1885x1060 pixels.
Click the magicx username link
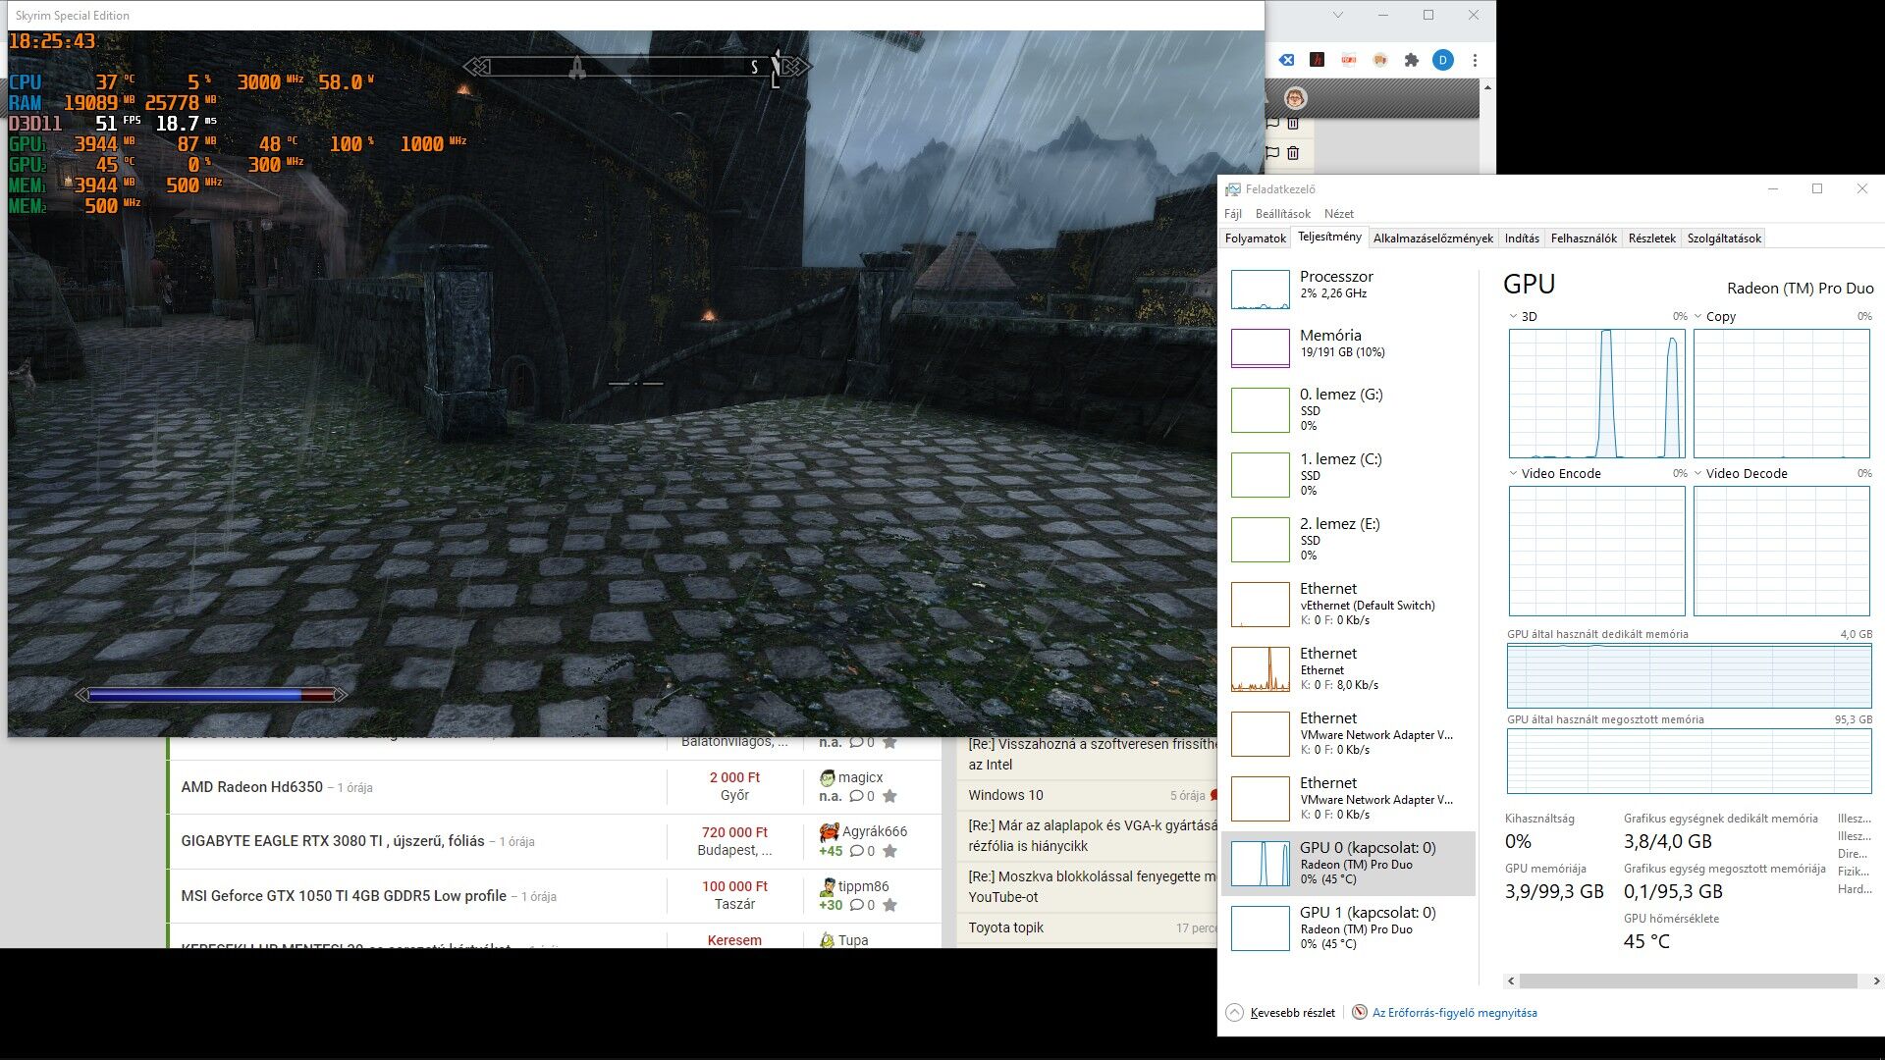pos(860,777)
